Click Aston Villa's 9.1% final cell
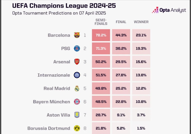The width and height of the screenshot is (191, 134). tap(121, 115)
